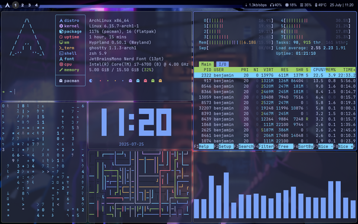The image size is (358, 224).
Task: Toggle F5 Tree view in htop
Action: 284,147
